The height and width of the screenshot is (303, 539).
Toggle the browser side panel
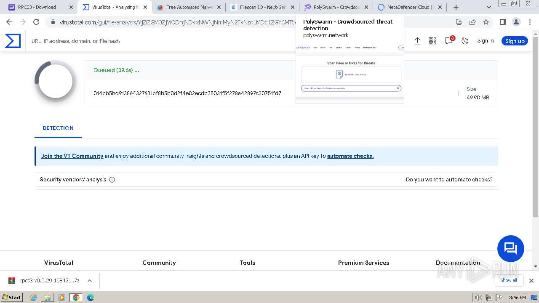pyautogui.click(x=503, y=22)
